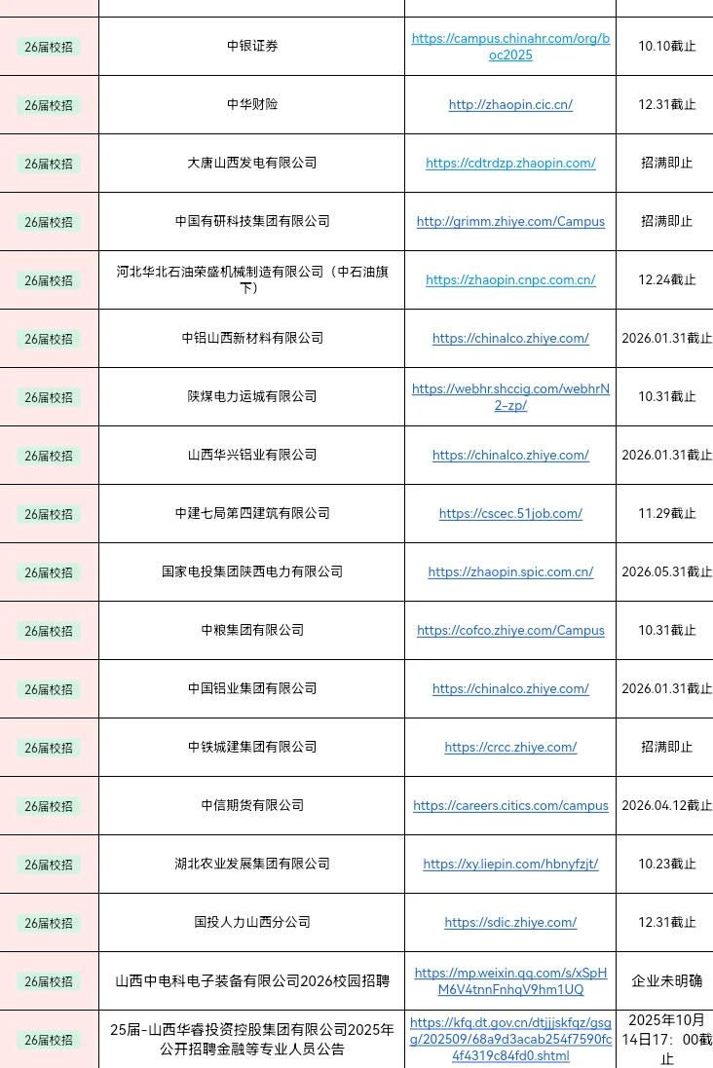
Task: Open chinalco.zhiye.com link in 中国铝业集团 row
Action: pyautogui.click(x=510, y=688)
